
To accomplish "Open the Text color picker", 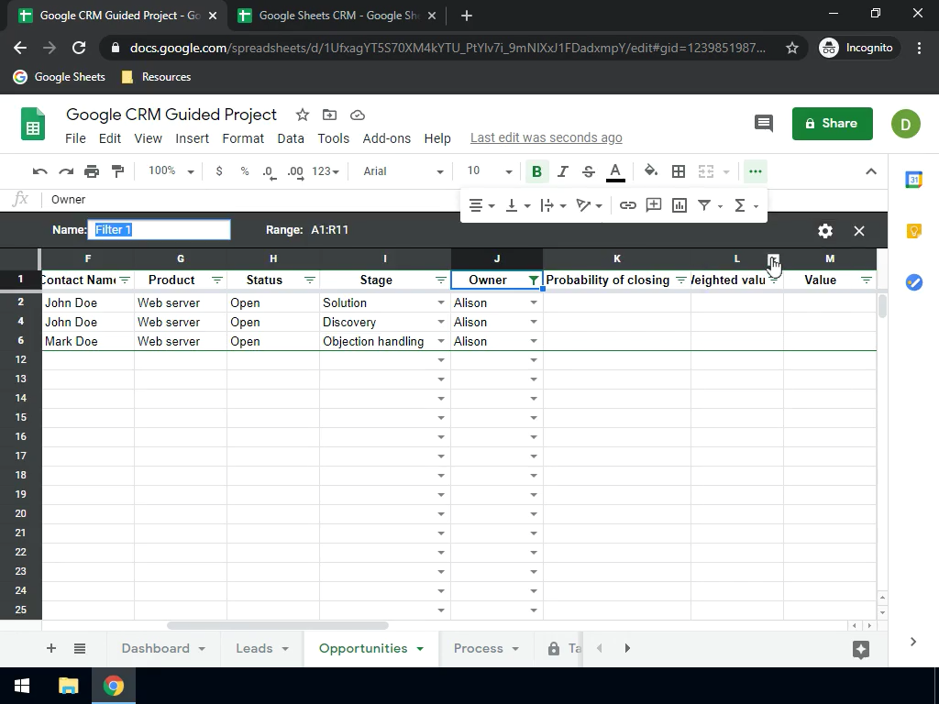I will (x=615, y=171).
